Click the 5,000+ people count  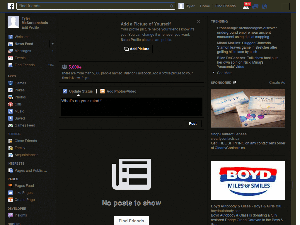click(x=75, y=67)
